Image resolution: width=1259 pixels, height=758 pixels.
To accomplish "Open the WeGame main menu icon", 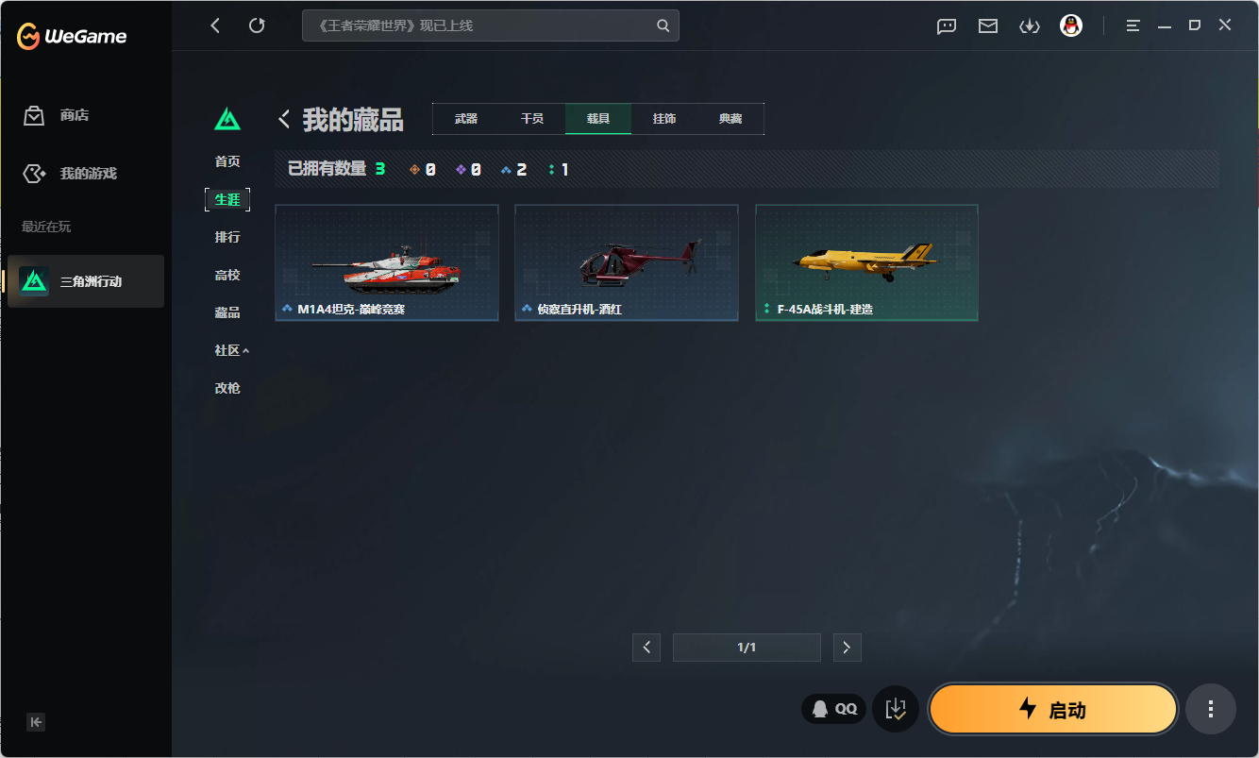I will pos(1133,25).
